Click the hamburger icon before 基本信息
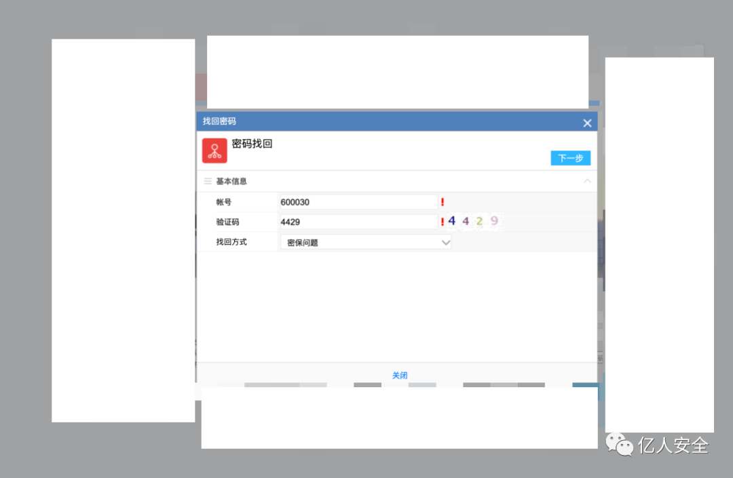Screen dimensions: 733x478 [208, 181]
